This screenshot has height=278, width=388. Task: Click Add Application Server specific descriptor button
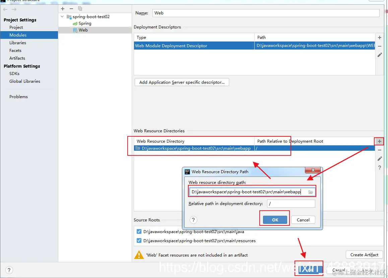182,82
